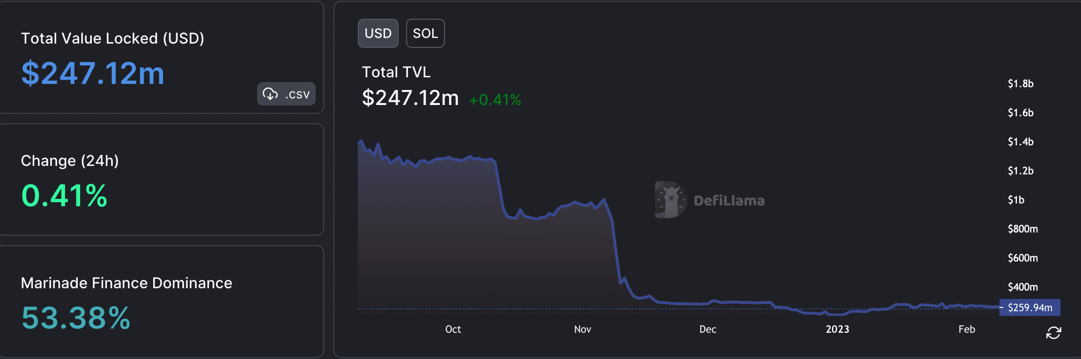Download TVL data as .csv
The width and height of the screenshot is (1081, 359).
[286, 94]
